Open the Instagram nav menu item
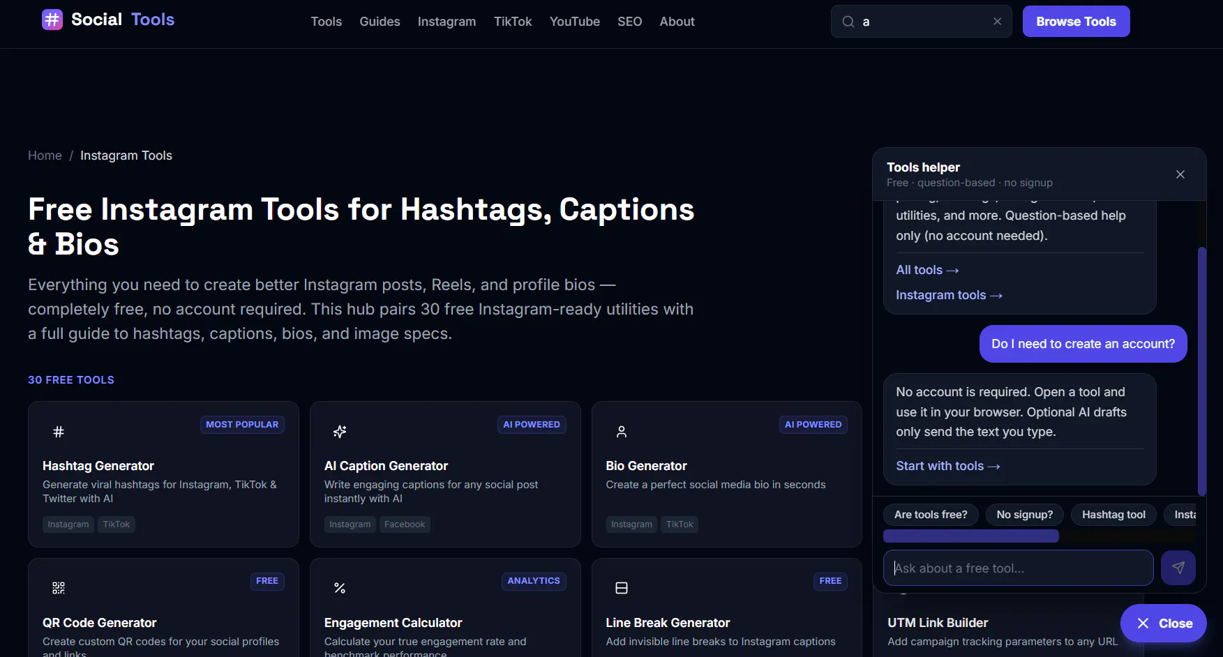The height and width of the screenshot is (657, 1223). point(447,22)
